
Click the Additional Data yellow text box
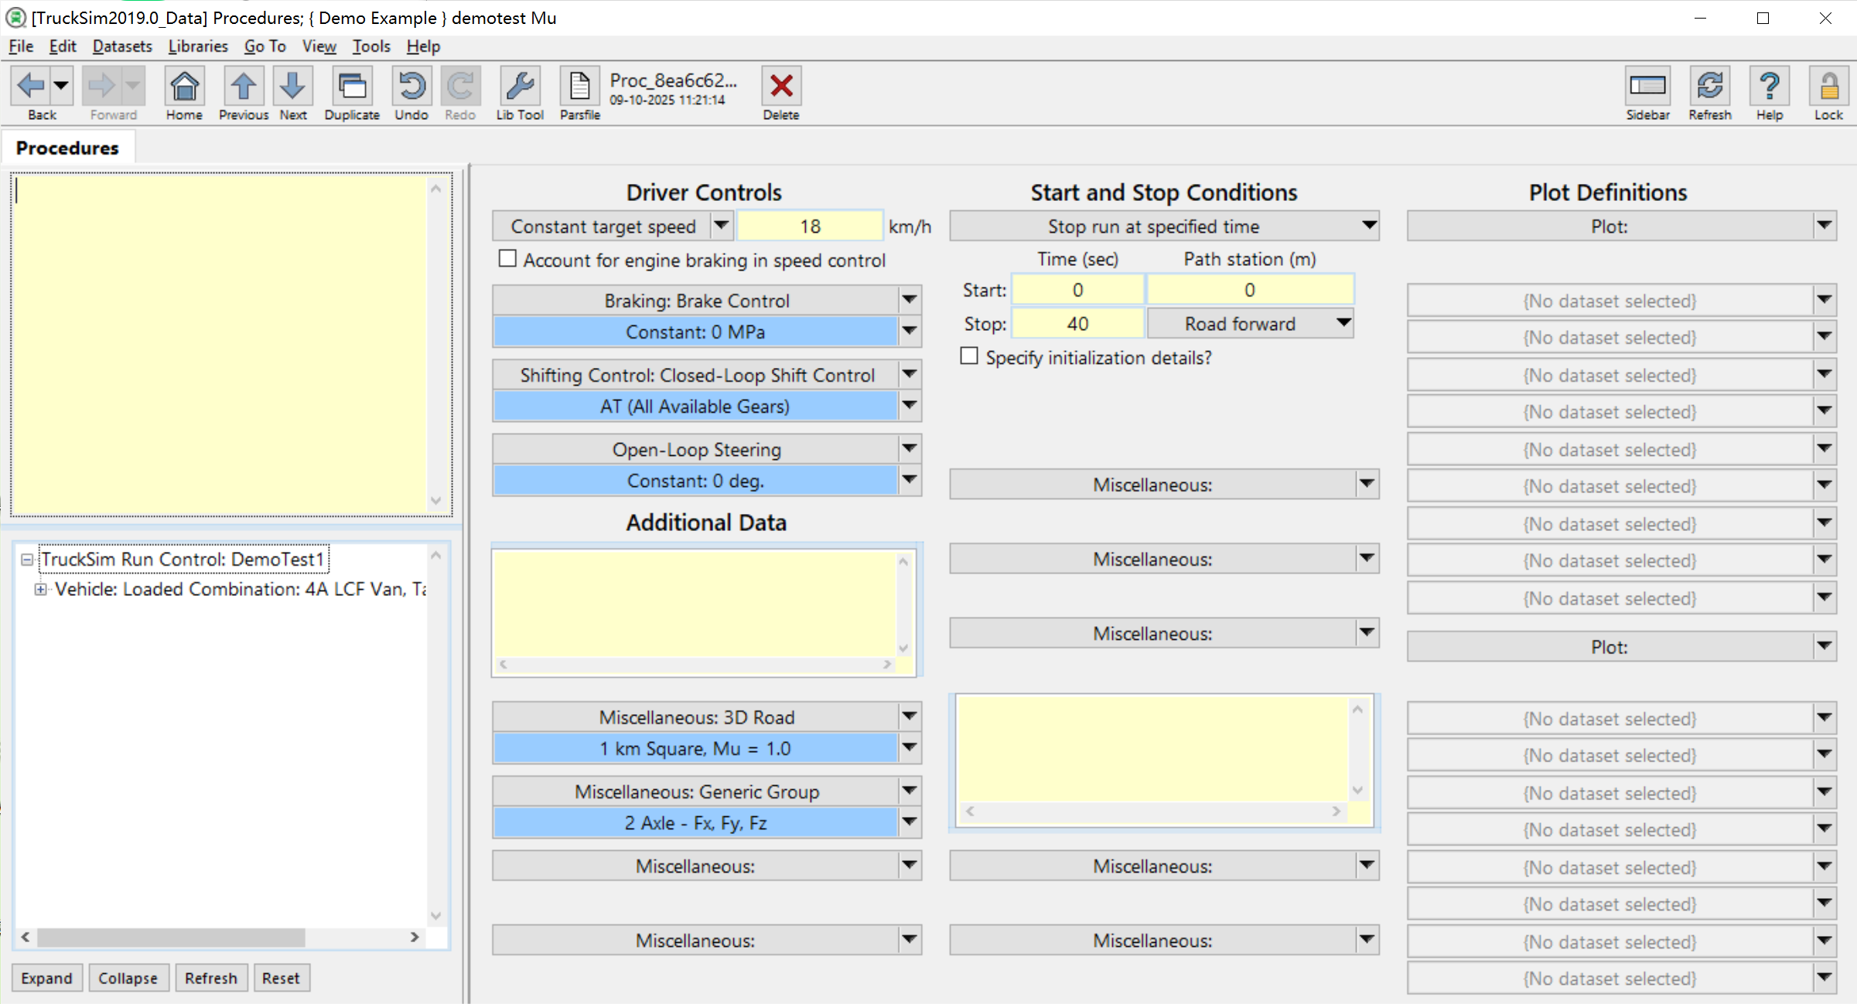point(695,603)
